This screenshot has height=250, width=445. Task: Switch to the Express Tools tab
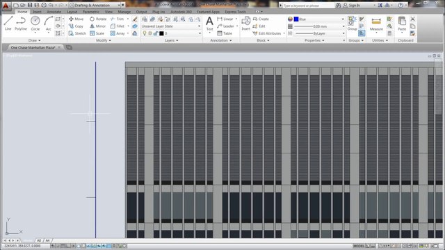(235, 12)
